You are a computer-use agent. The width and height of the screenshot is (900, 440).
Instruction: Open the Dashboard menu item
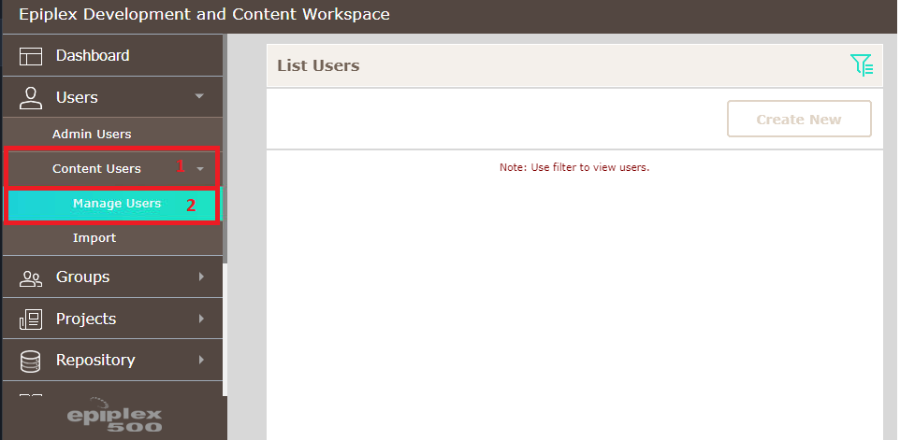point(112,55)
